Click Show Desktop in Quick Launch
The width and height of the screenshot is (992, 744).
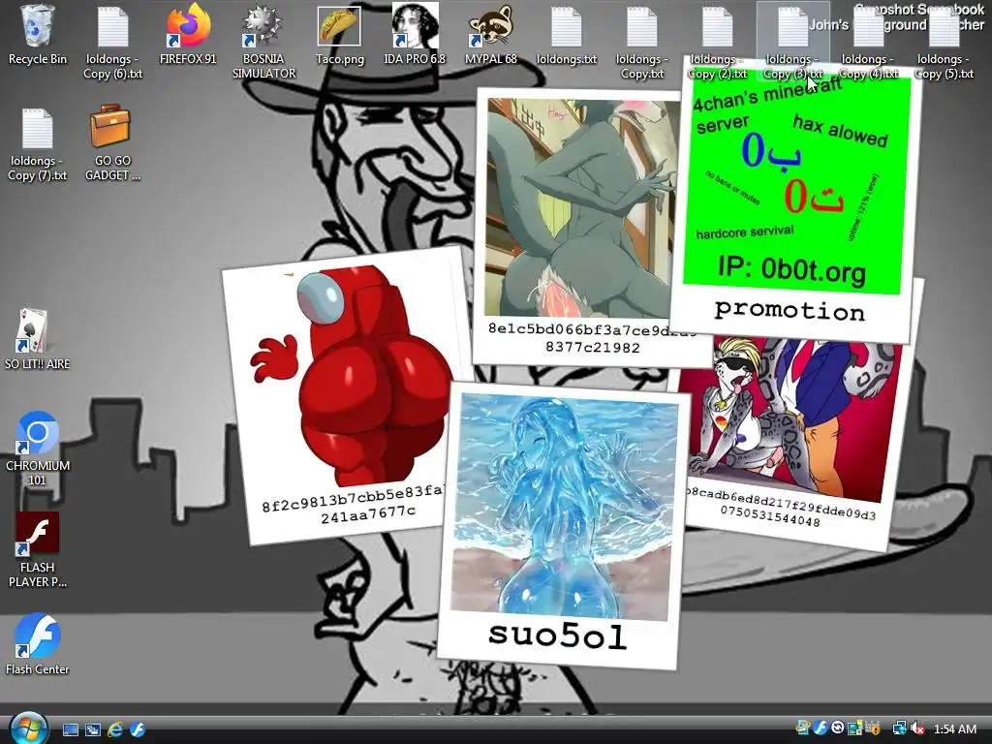pos(70,729)
